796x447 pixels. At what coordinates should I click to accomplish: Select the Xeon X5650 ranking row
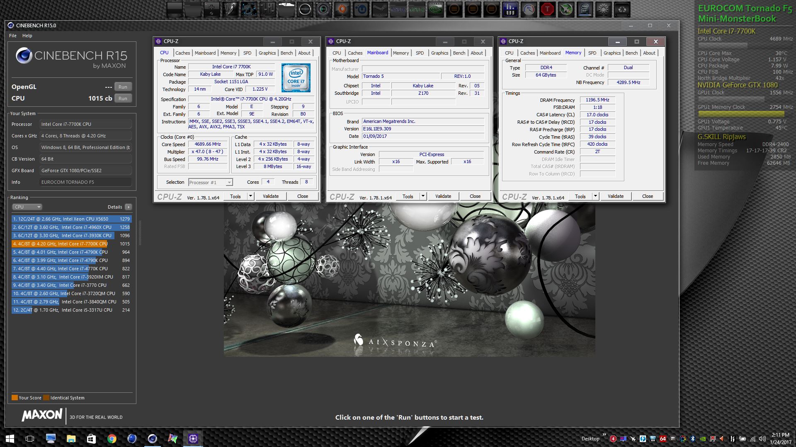pos(71,219)
